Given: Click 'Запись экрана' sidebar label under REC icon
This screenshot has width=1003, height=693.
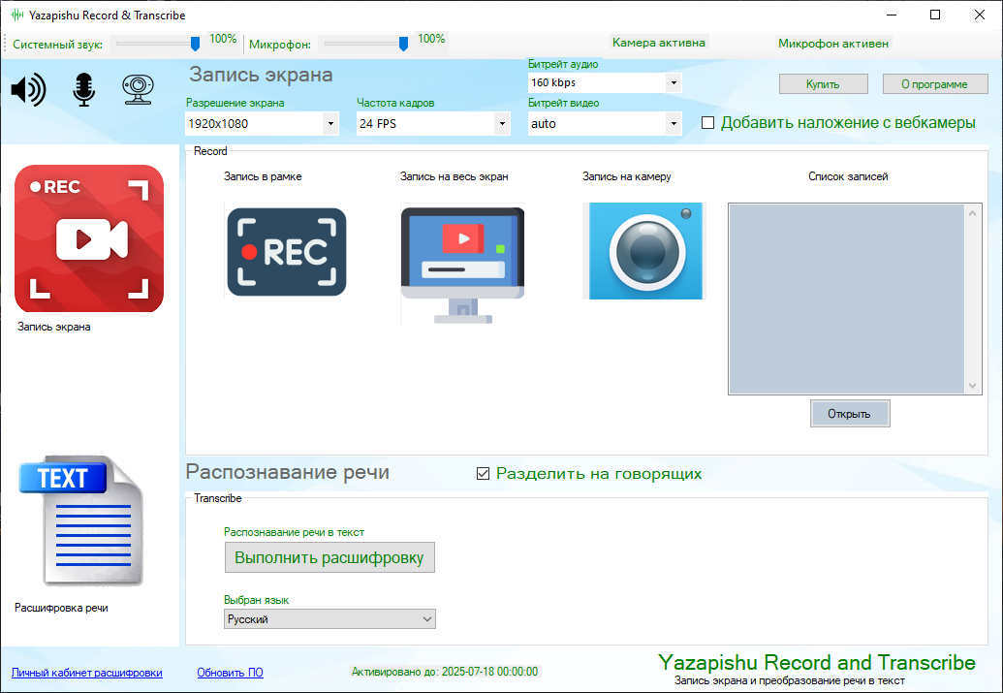Looking at the screenshot, I should (53, 327).
